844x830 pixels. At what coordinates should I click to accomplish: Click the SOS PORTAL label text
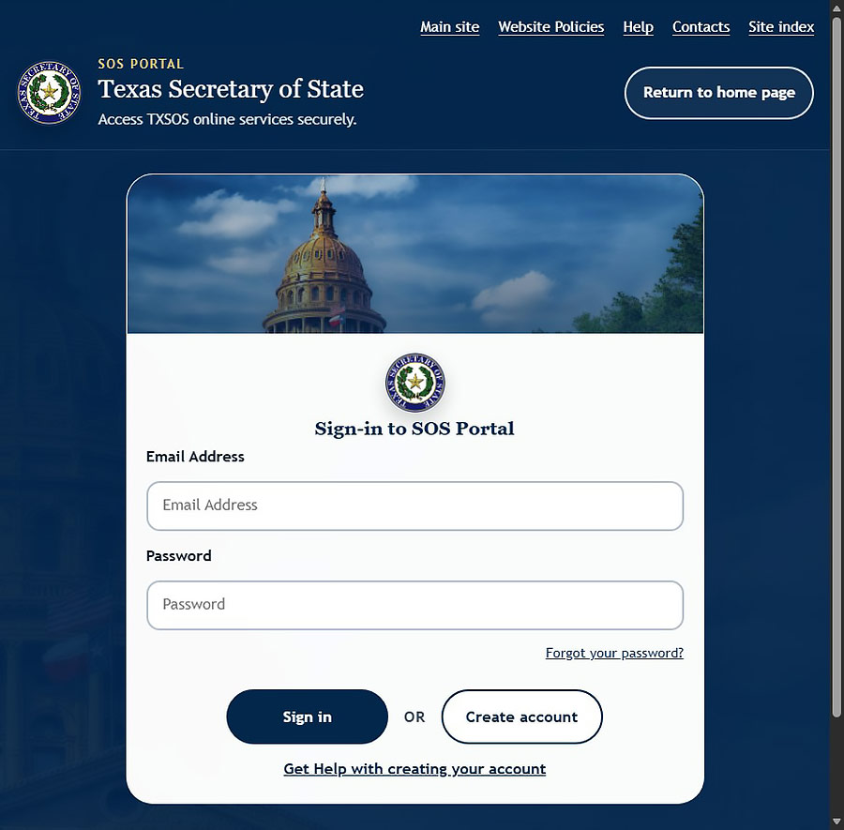point(141,64)
